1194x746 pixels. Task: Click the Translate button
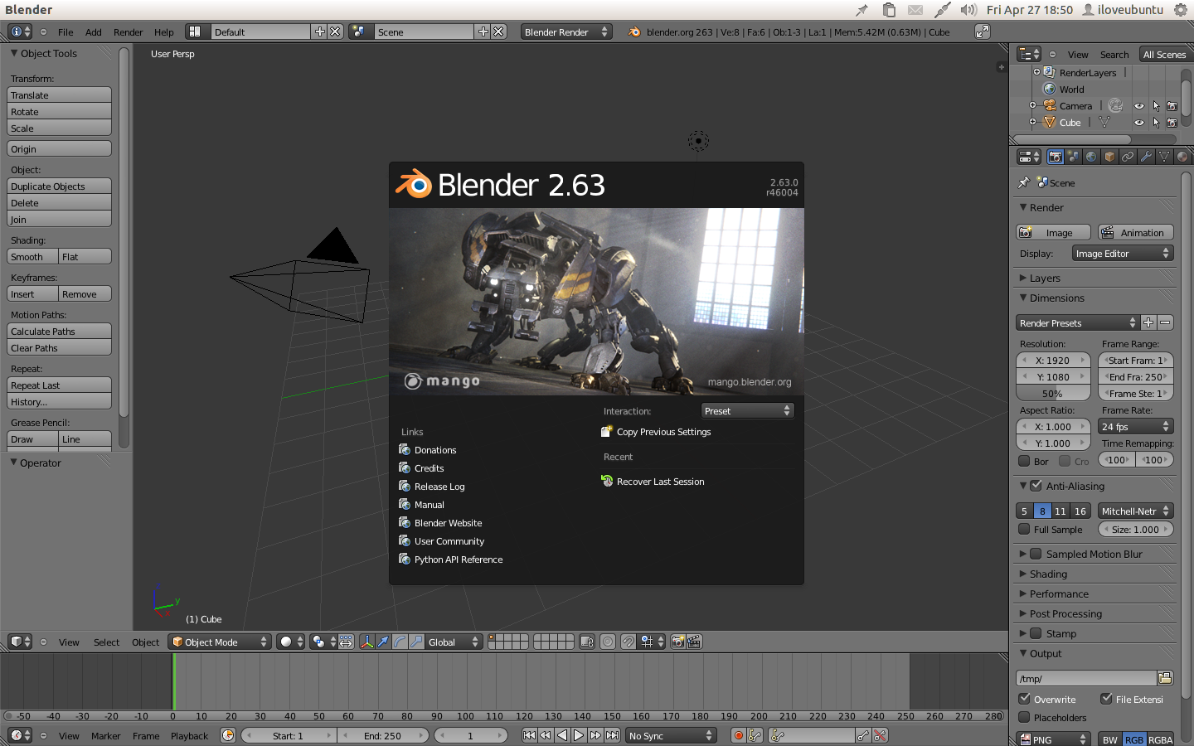[59, 94]
